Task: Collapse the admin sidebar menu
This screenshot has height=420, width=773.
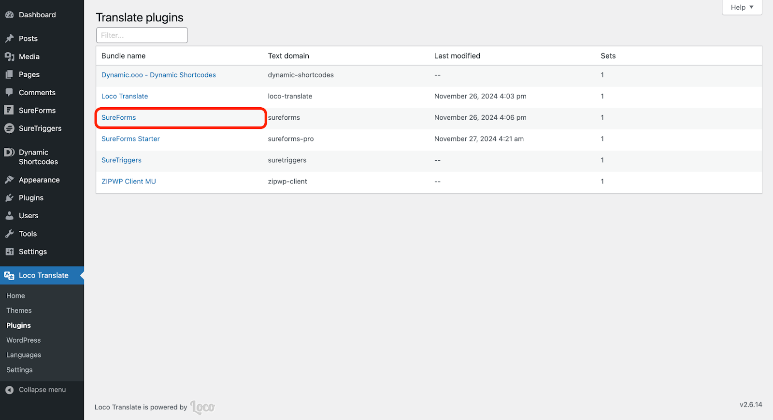Action: coord(42,390)
